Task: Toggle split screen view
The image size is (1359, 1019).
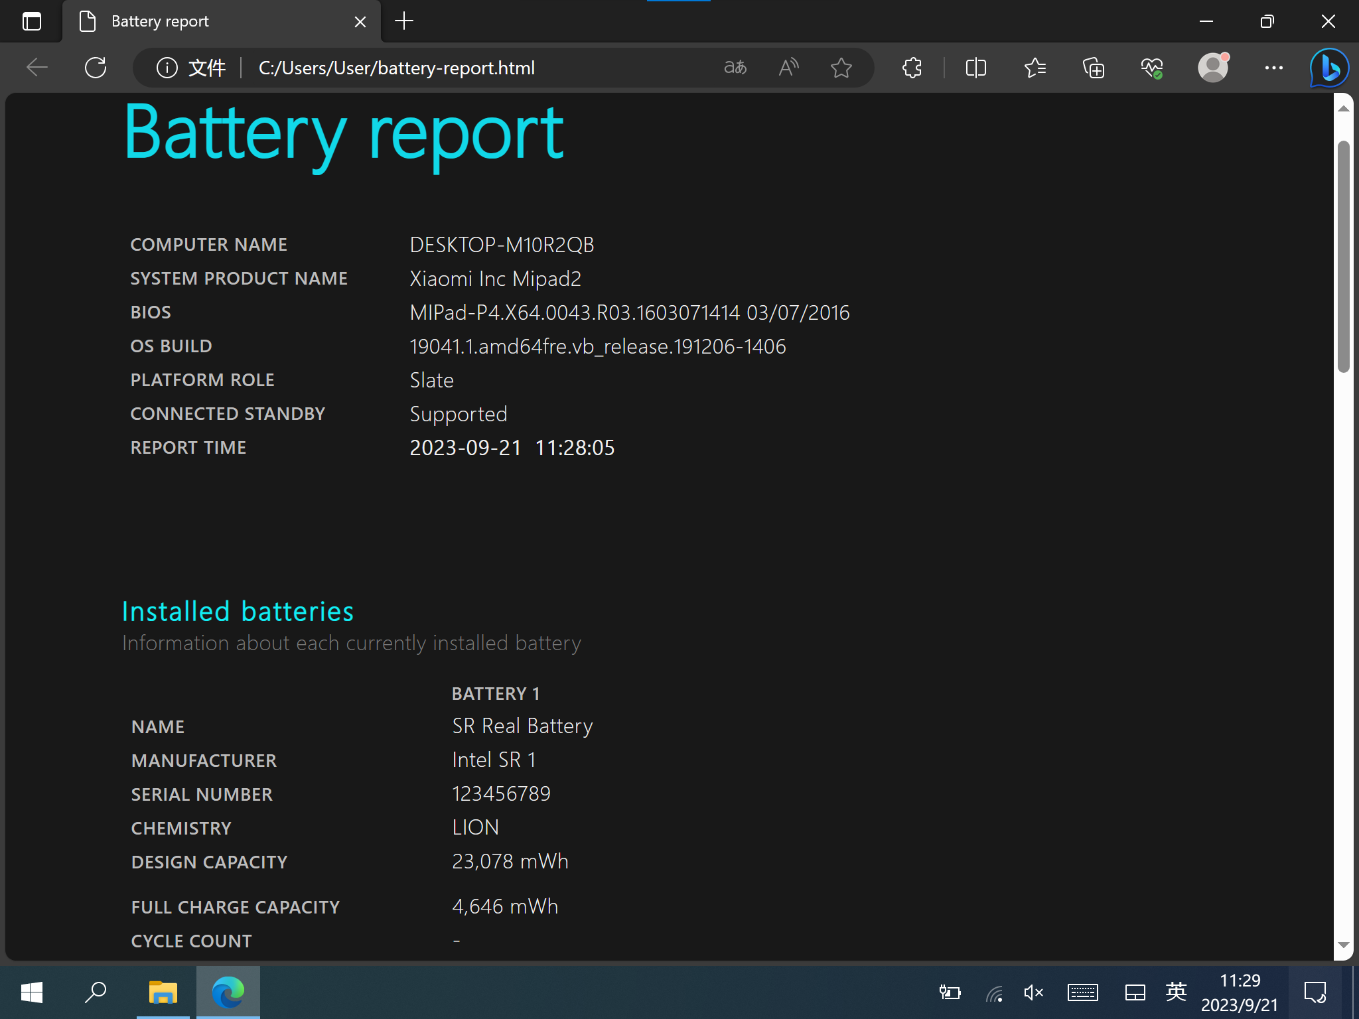Action: coord(975,67)
